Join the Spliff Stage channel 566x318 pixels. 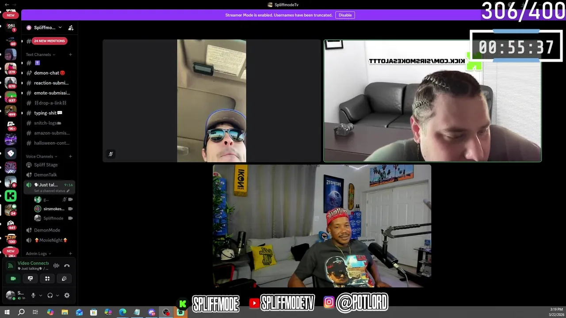tap(49, 165)
